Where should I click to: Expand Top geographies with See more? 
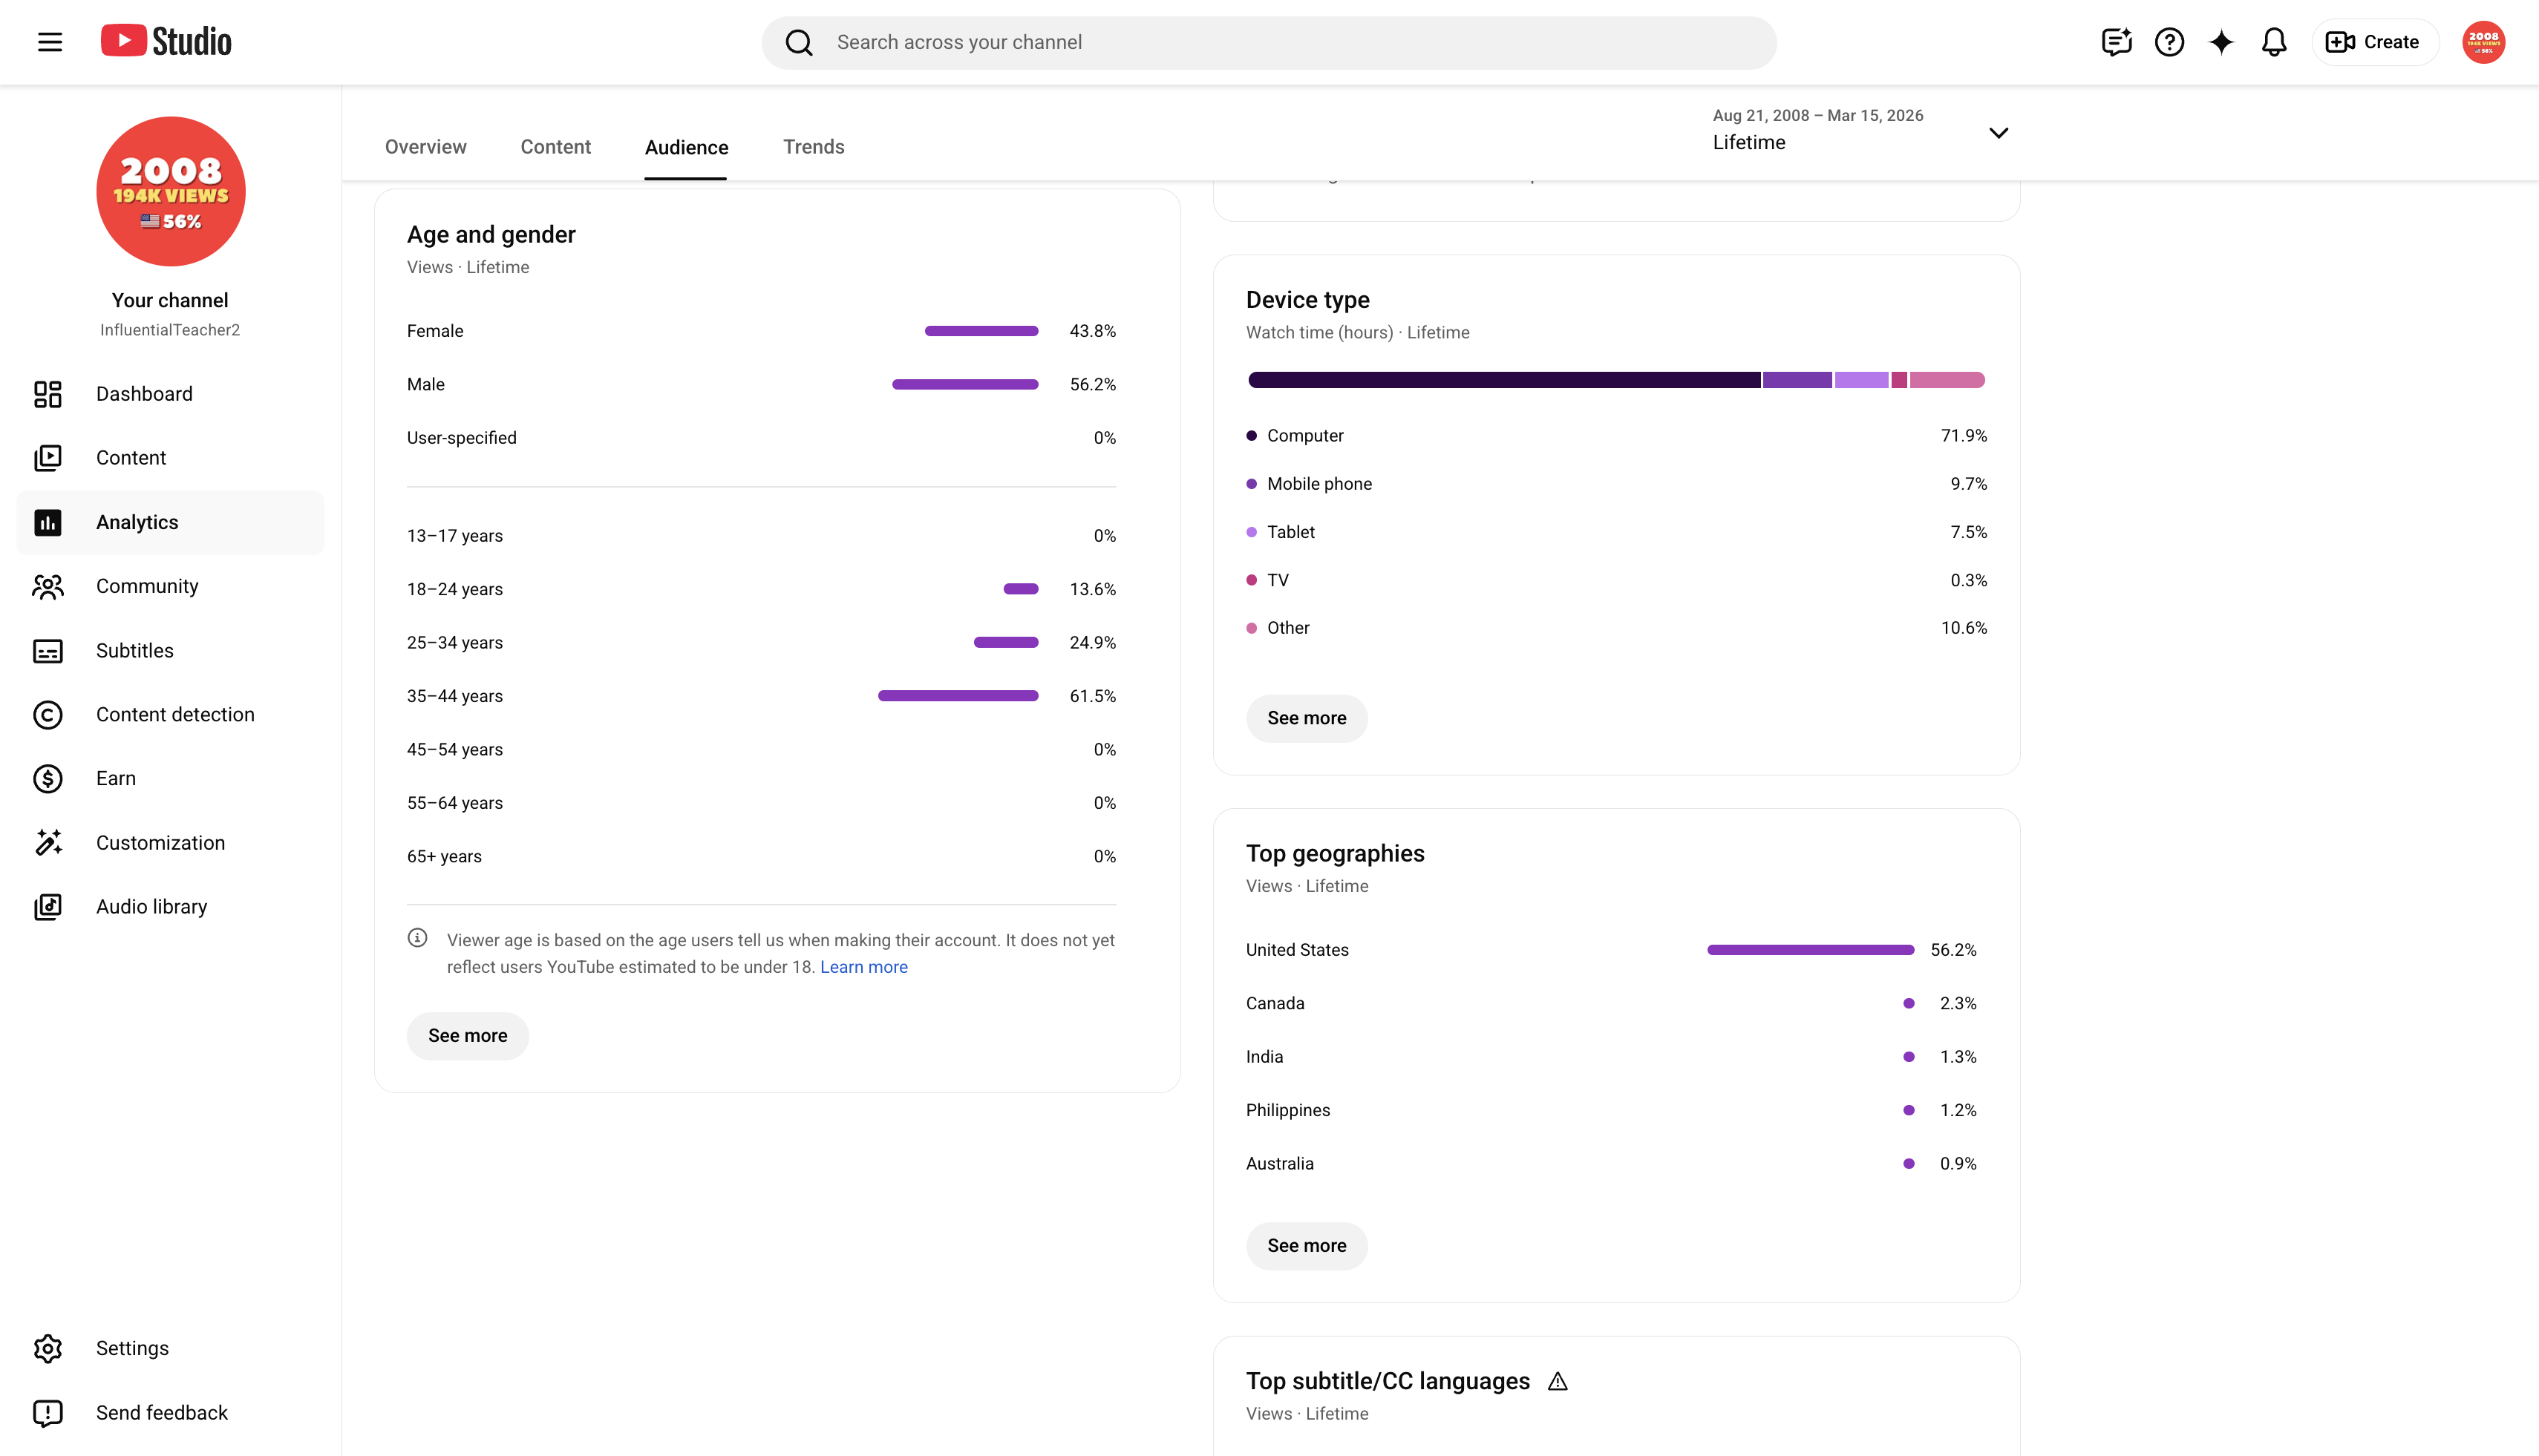1307,1245
